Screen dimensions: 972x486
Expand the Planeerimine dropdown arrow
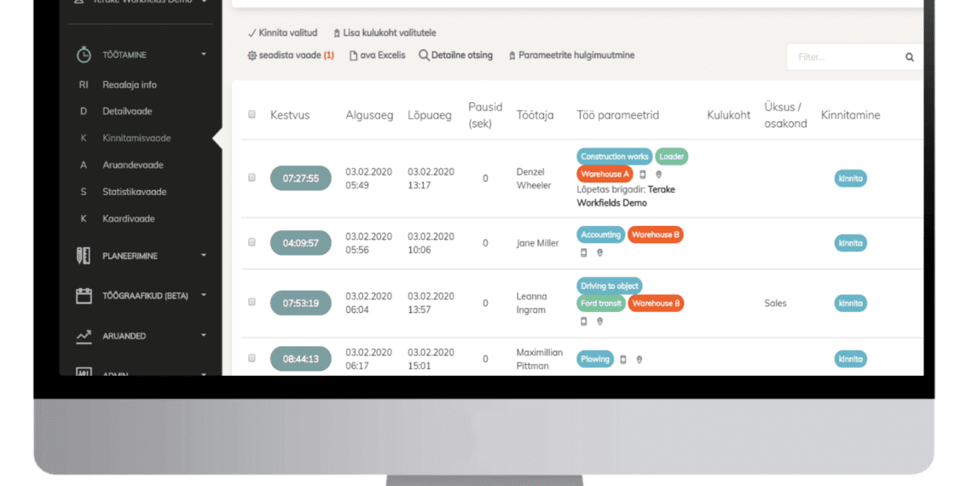coord(204,255)
